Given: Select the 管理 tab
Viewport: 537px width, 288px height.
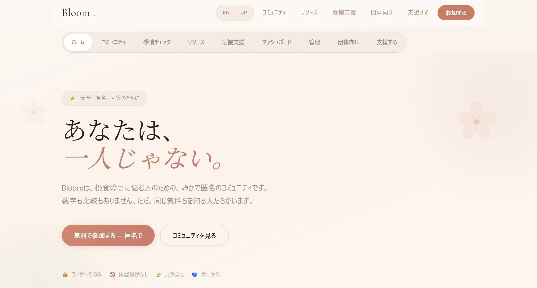Looking at the screenshot, I should tap(314, 42).
